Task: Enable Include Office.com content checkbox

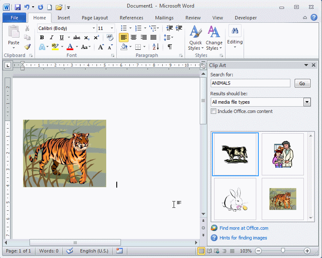Action: point(214,111)
